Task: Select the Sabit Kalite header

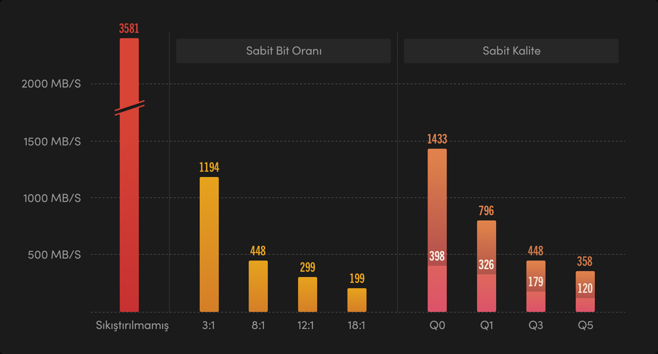Action: click(511, 51)
